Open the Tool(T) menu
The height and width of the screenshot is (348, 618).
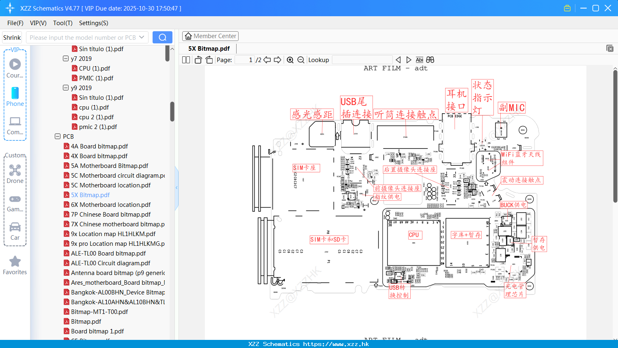pos(63,23)
